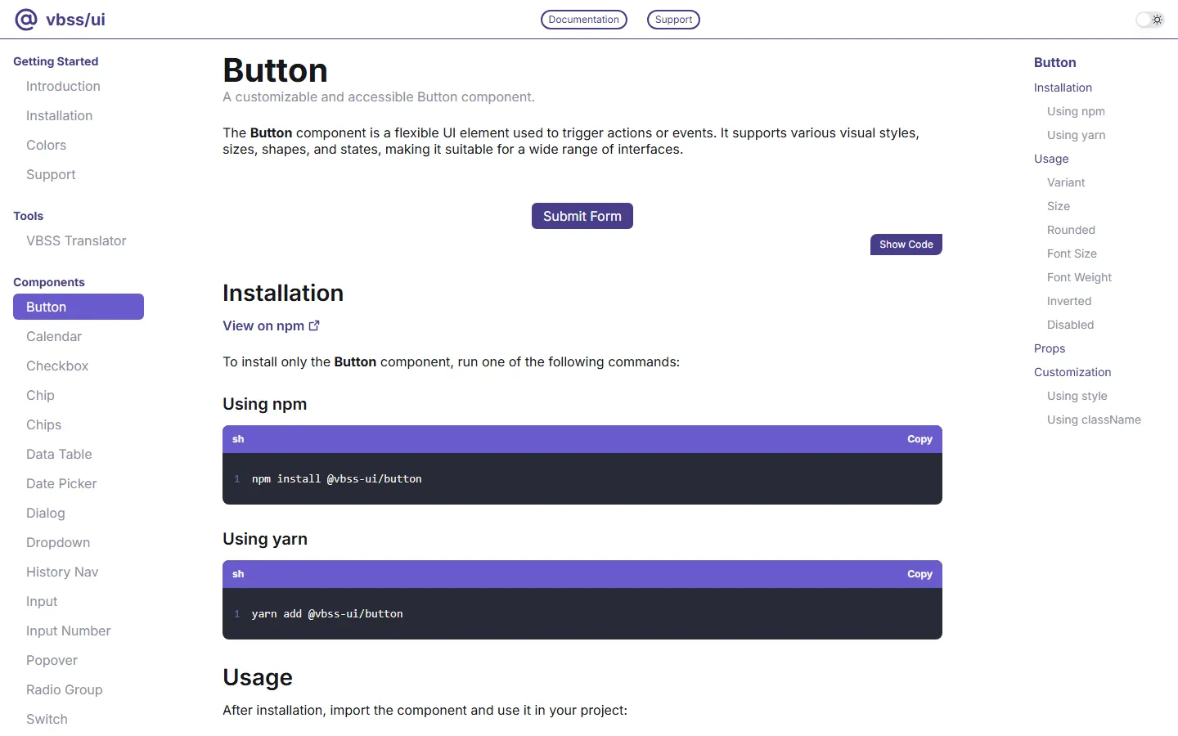Image resolution: width=1178 pixels, height=736 pixels.
Task: Show the code for the button example
Action: (x=906, y=245)
